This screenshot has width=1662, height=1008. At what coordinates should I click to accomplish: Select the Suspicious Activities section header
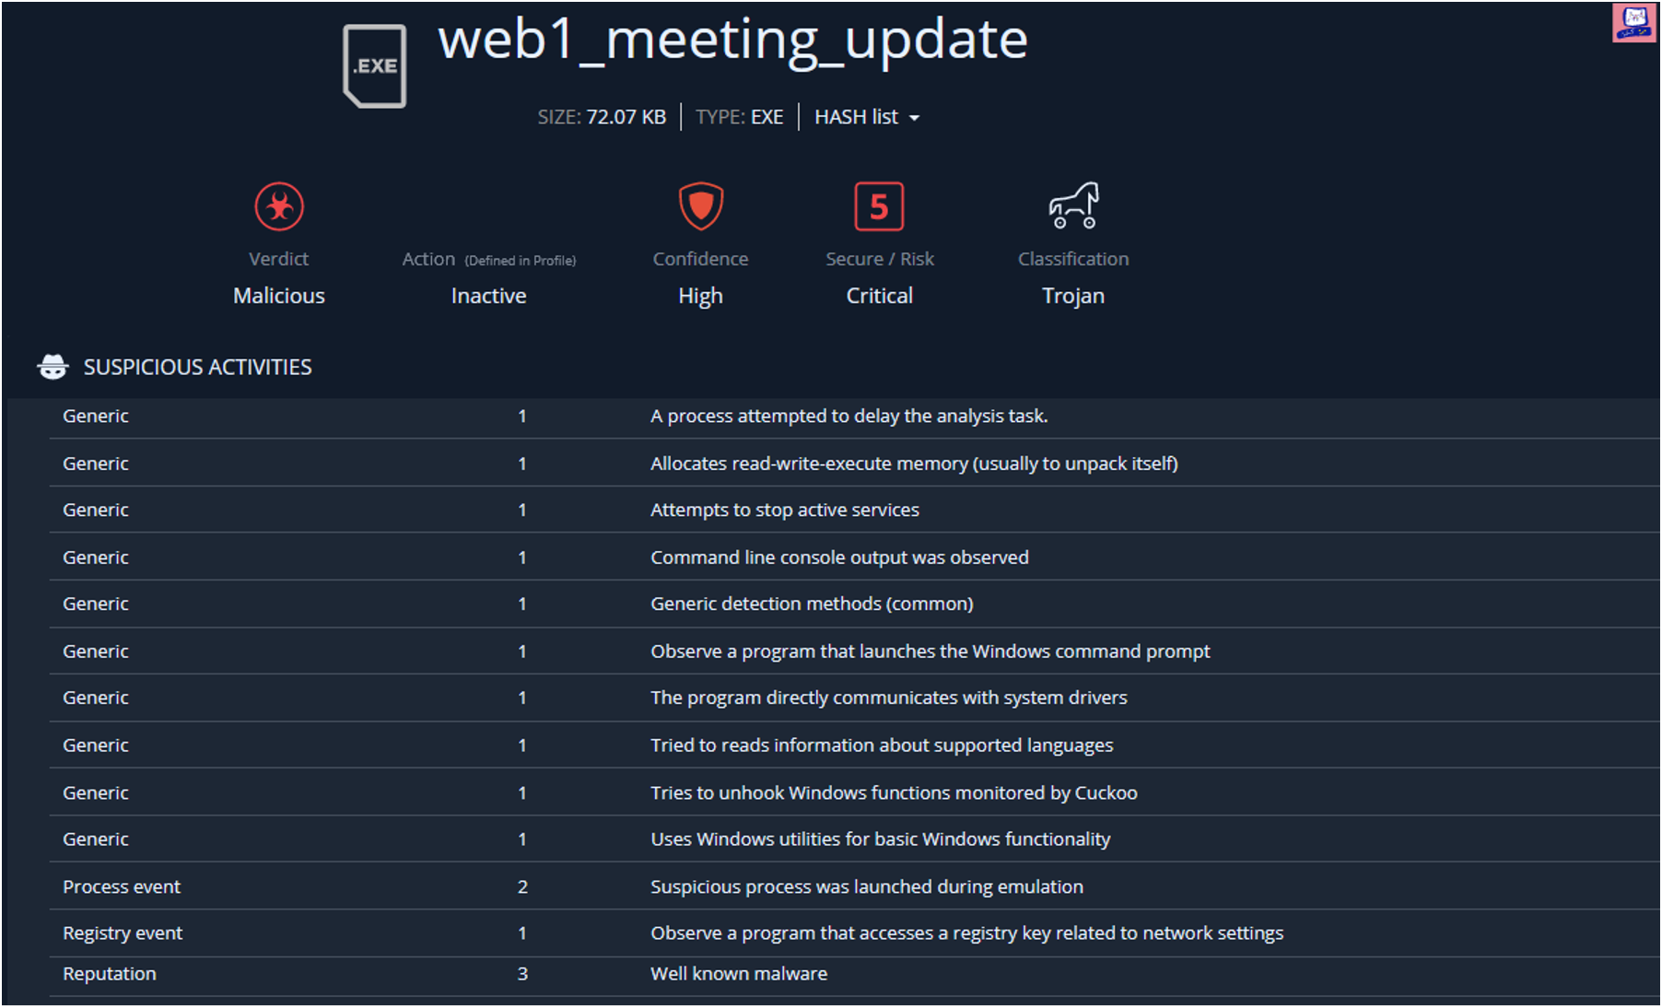pos(197,367)
